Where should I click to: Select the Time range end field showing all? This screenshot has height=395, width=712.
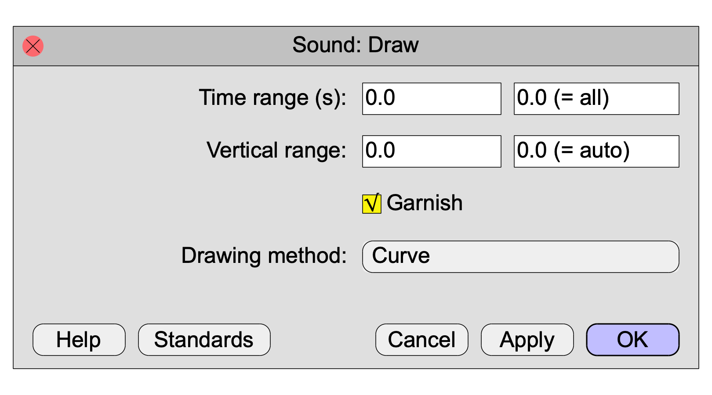coord(596,99)
